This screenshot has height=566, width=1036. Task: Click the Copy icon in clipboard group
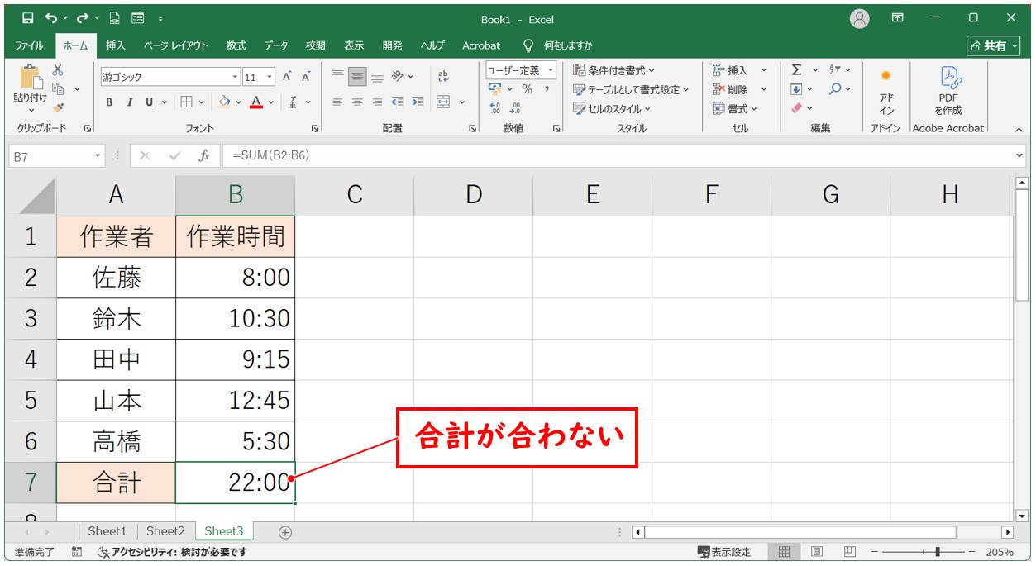click(x=58, y=88)
